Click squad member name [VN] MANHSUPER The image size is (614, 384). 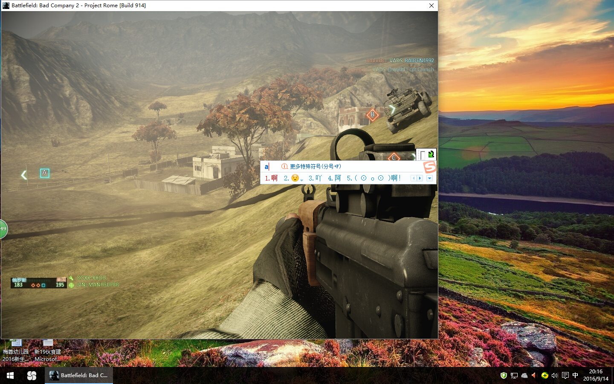[x=98, y=285]
